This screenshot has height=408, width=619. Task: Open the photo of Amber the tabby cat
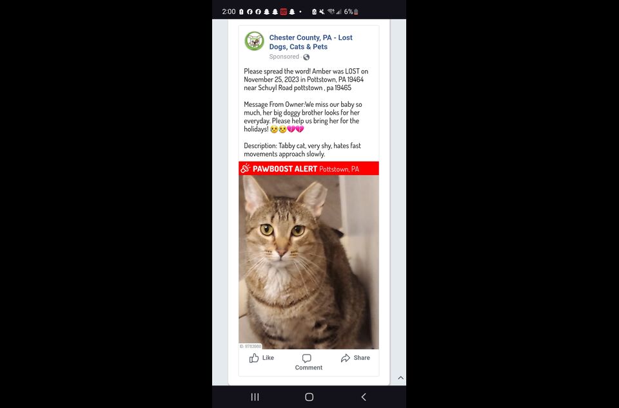click(308, 262)
